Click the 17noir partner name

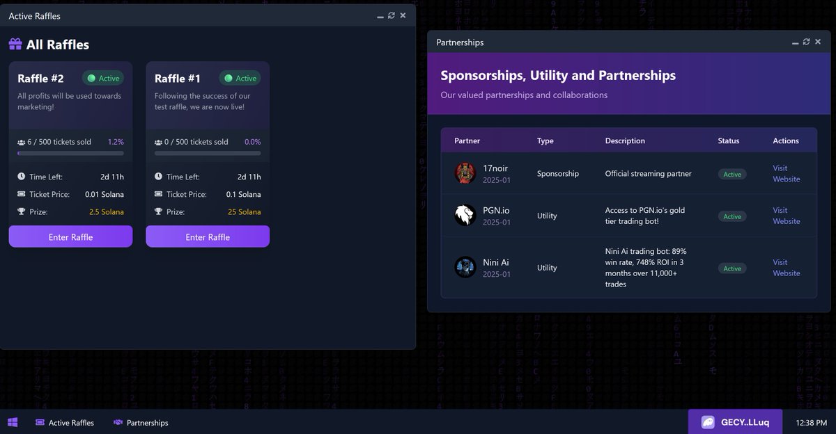coord(496,168)
